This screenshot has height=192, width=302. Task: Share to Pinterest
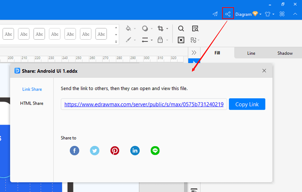115,150
